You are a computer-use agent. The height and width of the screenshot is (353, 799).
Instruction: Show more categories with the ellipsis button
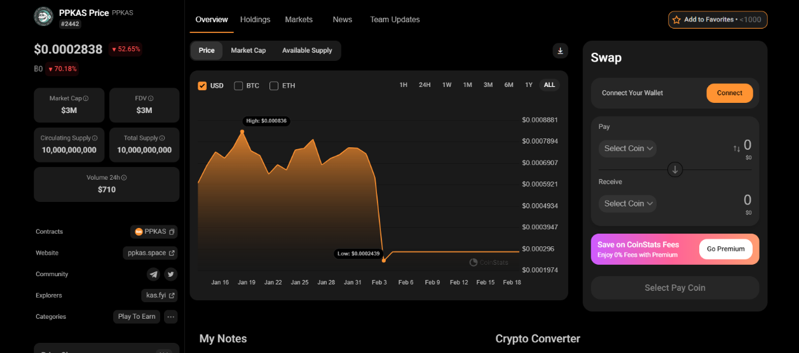click(170, 316)
